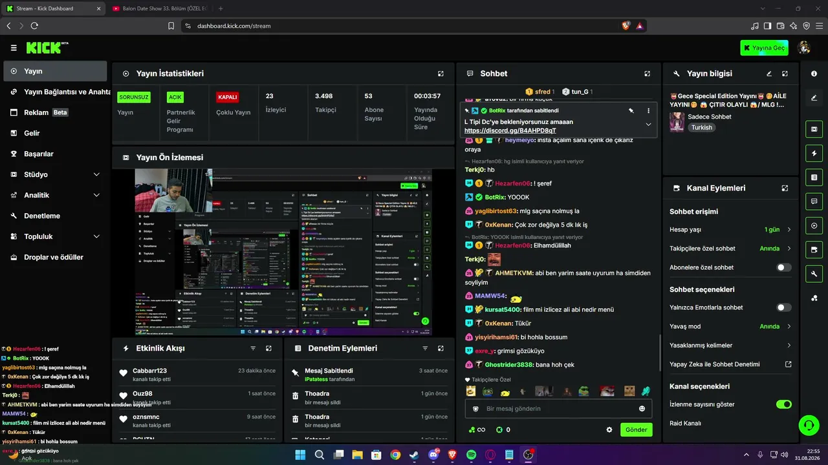Expand the Denetim Eylemleri panel to fullscreen

[441, 348]
